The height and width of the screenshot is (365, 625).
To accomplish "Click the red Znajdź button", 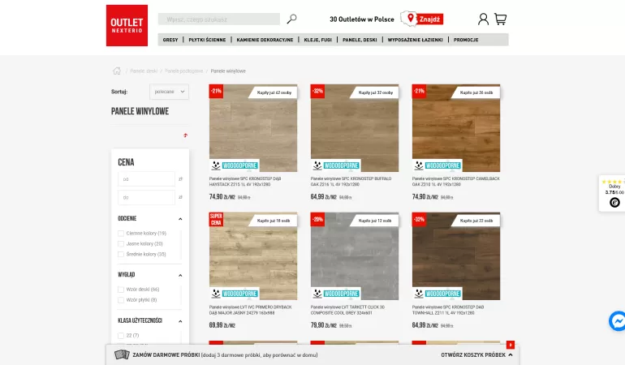I will coord(429,19).
